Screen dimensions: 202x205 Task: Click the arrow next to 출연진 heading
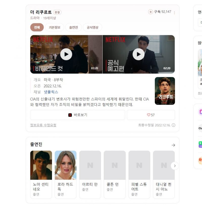click(173, 145)
